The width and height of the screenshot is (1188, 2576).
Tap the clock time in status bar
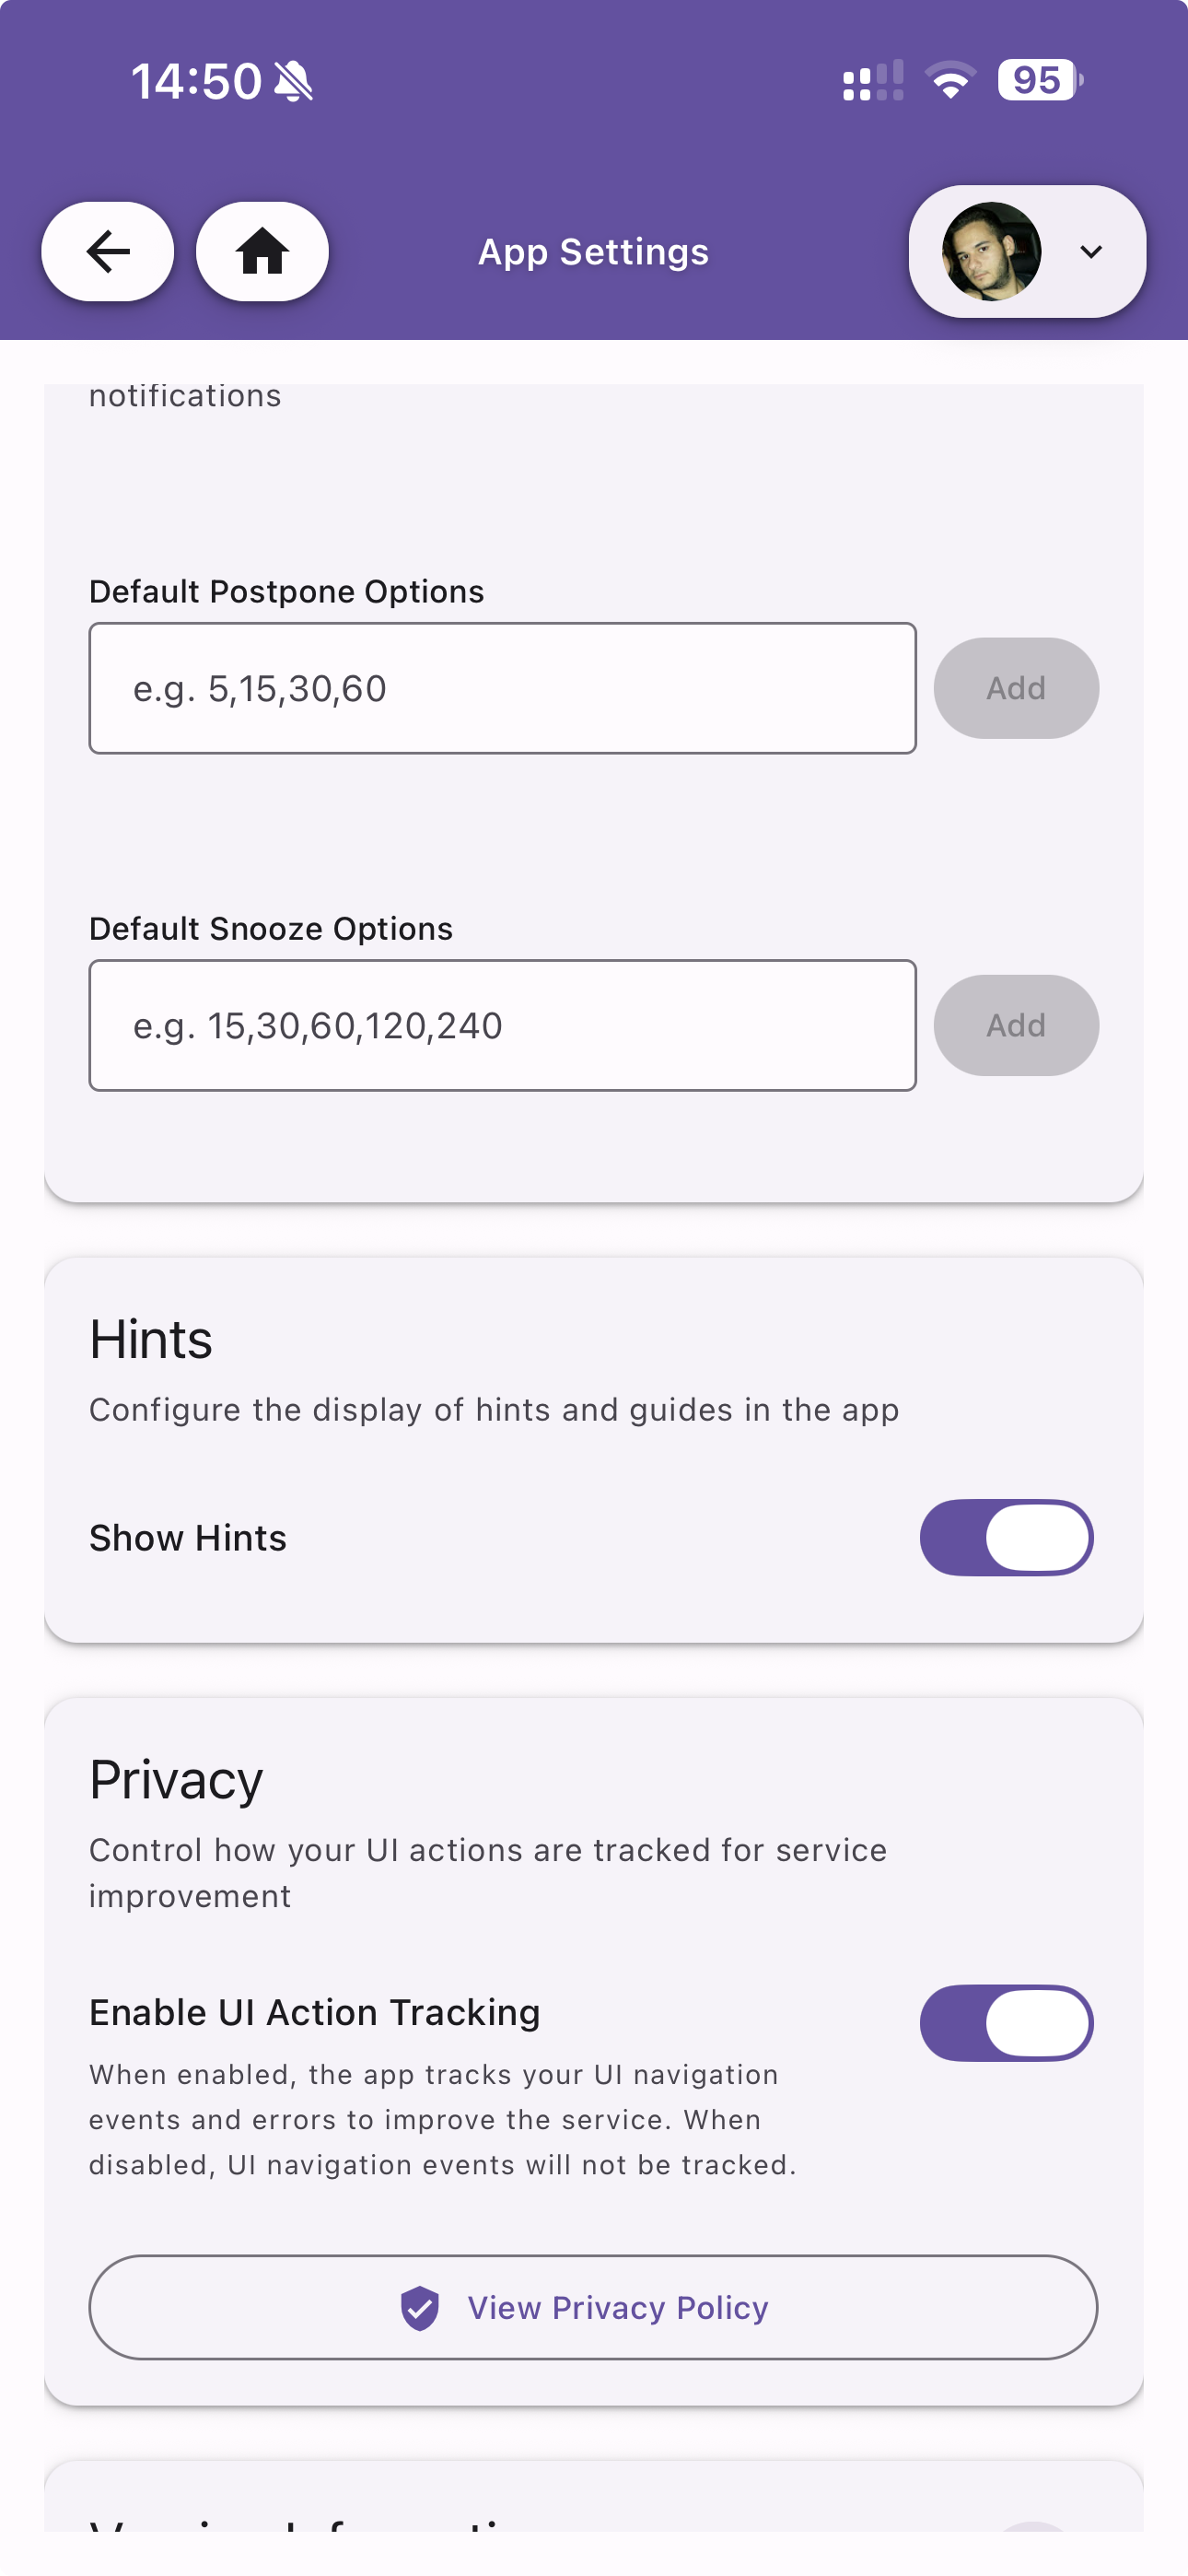(196, 81)
